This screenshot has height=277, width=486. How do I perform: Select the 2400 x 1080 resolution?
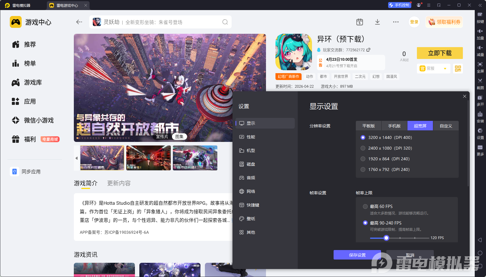(363, 148)
